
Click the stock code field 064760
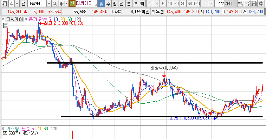[x=37, y=3]
